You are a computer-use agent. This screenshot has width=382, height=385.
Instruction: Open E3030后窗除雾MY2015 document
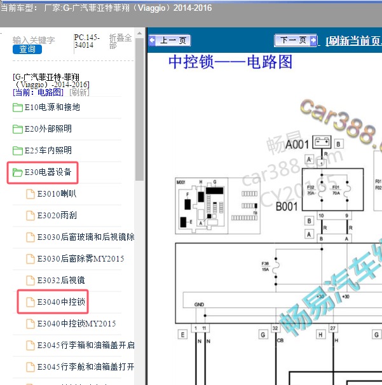tap(81, 258)
